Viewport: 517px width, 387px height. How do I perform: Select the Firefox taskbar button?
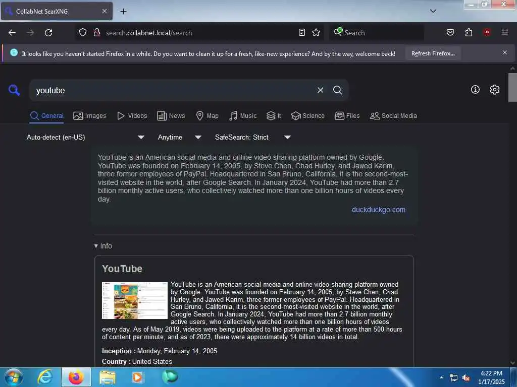tap(76, 377)
